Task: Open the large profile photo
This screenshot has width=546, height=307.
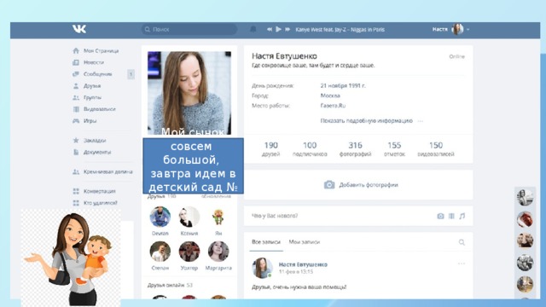Action: 189,93
